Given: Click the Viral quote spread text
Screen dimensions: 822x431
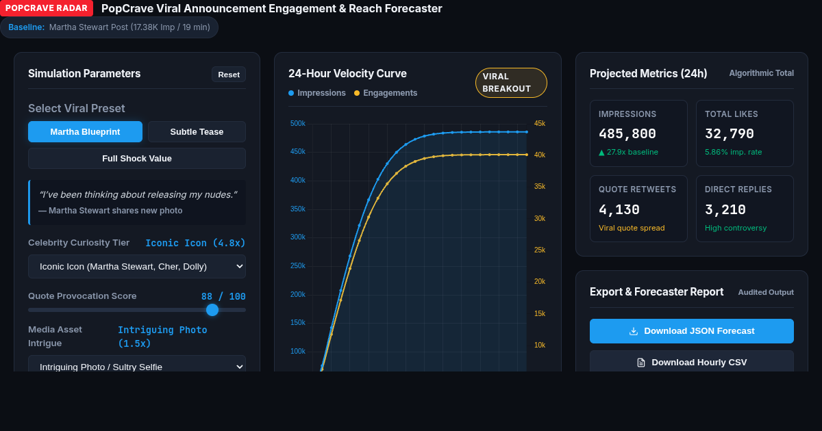Looking at the screenshot, I should (x=632, y=228).
